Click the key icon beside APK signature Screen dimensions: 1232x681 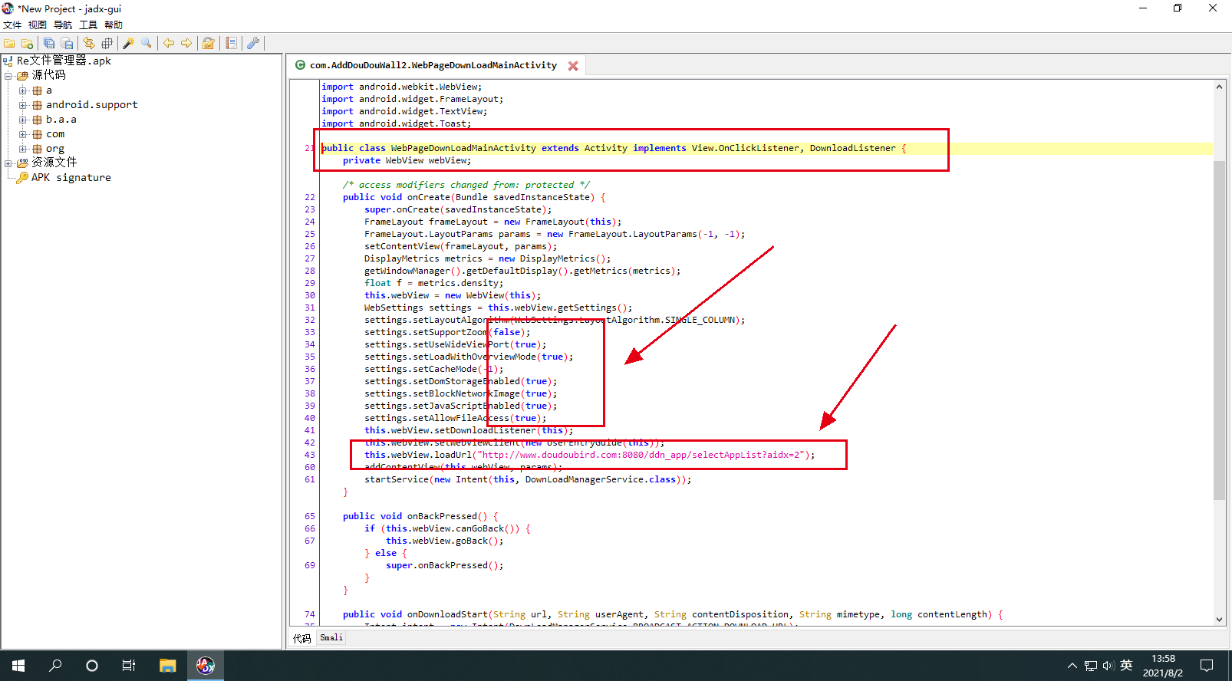click(22, 177)
